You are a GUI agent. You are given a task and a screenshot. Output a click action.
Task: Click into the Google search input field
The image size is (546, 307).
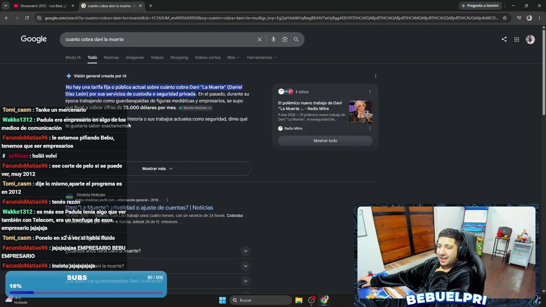pos(158,39)
